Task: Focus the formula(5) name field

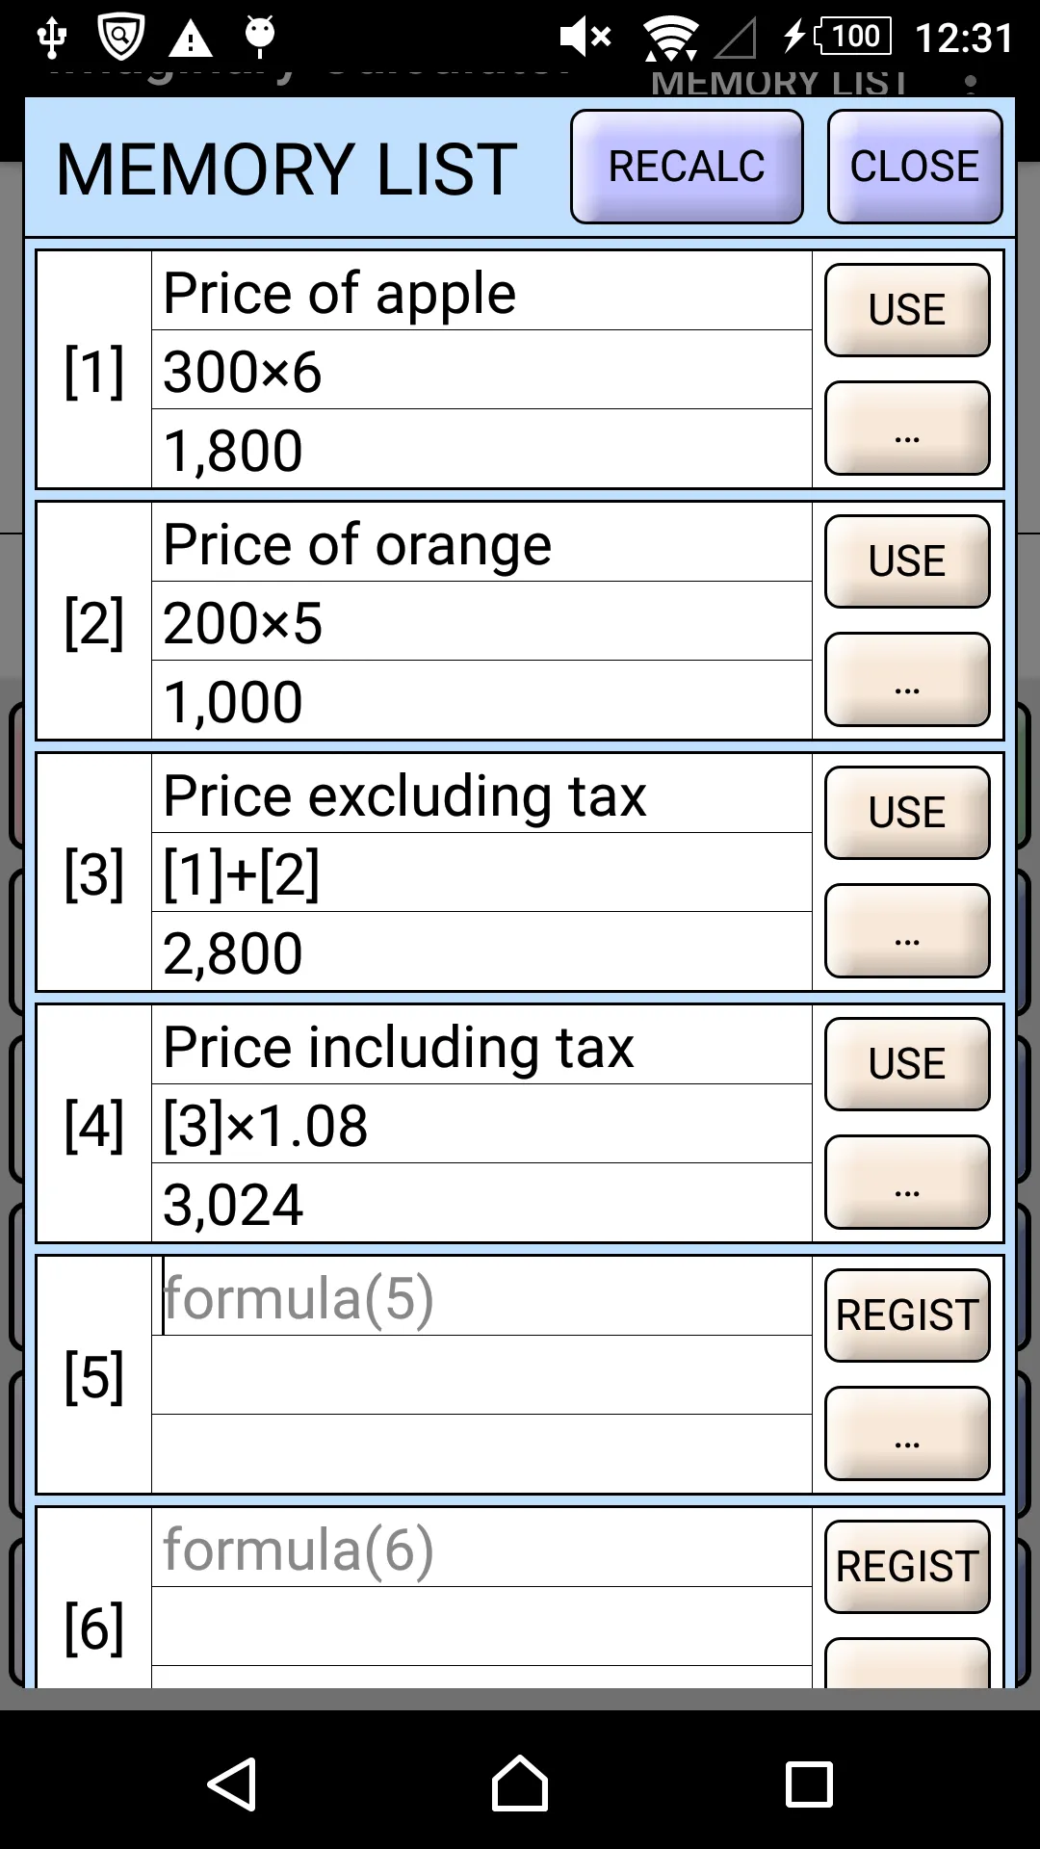Action: coord(481,1296)
